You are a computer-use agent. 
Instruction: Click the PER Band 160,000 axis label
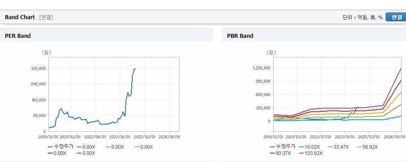click(38, 100)
